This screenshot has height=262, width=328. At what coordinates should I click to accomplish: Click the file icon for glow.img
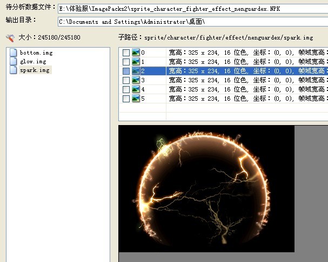14,62
